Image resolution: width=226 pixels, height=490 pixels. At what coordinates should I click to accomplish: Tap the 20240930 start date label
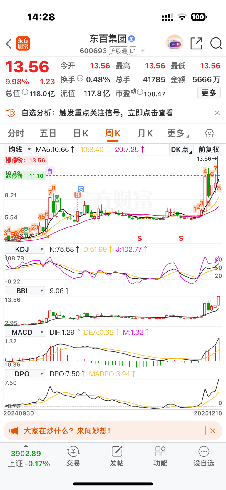point(19,413)
